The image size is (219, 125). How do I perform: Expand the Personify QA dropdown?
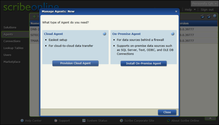(204, 4)
